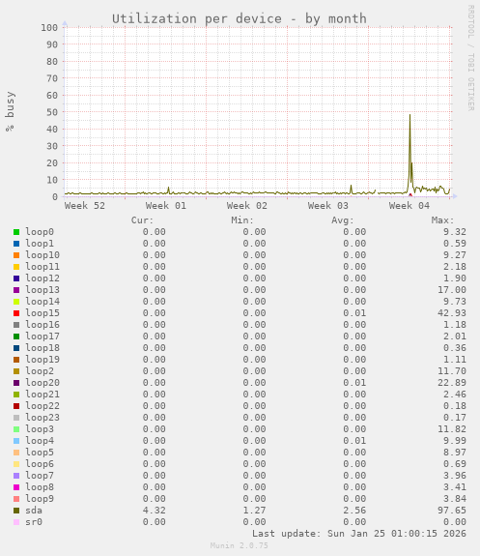Select the loop16 legend label
The image size is (480, 556).
point(42,325)
